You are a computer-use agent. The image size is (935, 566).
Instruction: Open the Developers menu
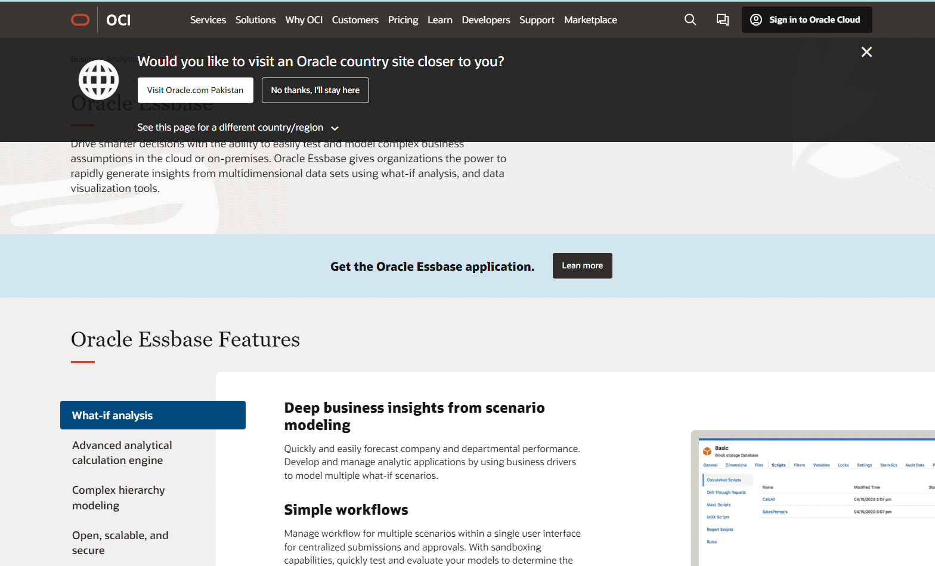[x=486, y=20]
